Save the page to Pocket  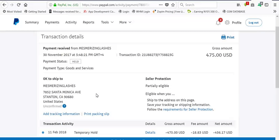(166, 5)
